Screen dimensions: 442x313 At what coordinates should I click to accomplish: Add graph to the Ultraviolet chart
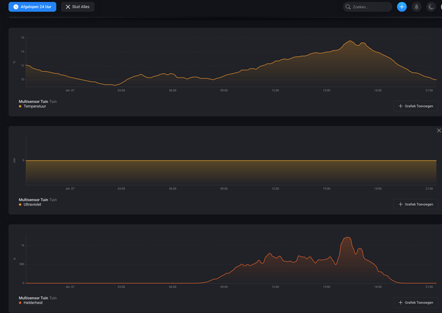tap(416, 204)
